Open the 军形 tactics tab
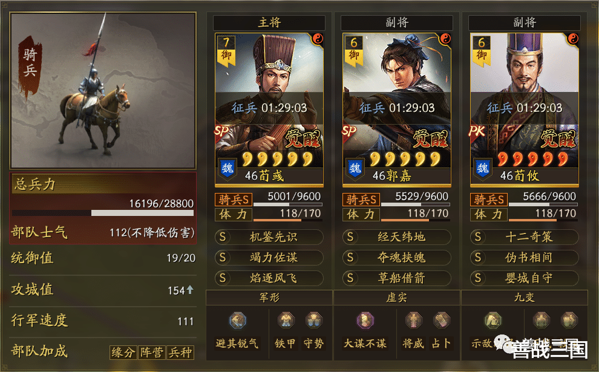 click(269, 298)
